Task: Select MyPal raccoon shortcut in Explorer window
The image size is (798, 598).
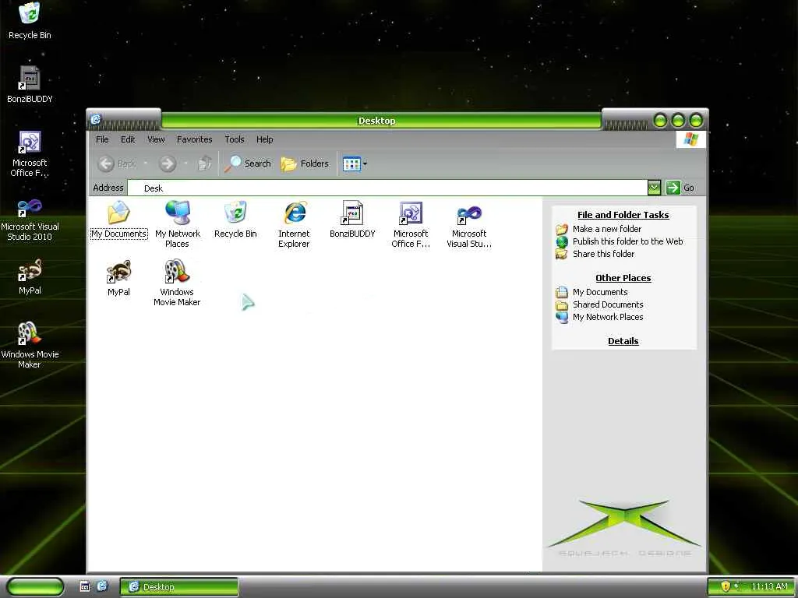Action: (118, 278)
